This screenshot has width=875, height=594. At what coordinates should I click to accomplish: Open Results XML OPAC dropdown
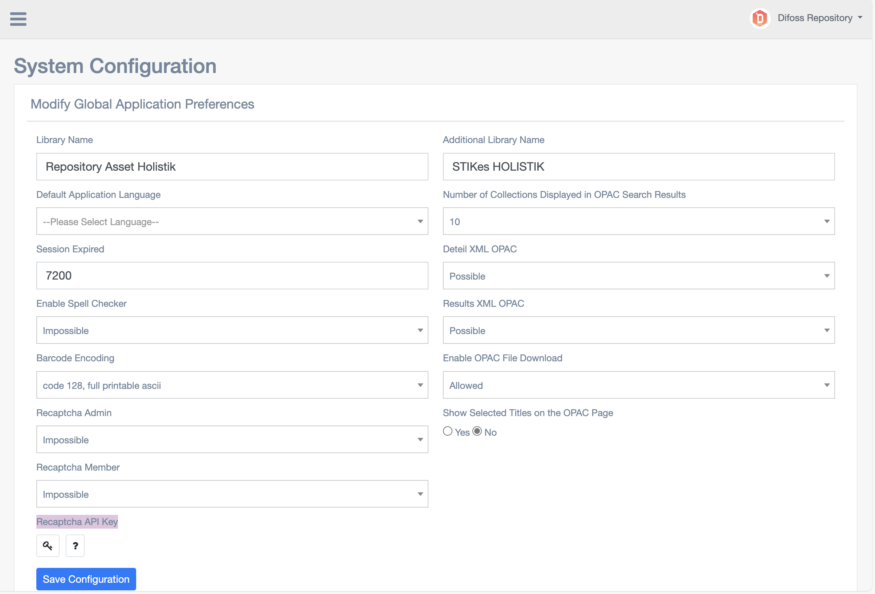tap(639, 330)
